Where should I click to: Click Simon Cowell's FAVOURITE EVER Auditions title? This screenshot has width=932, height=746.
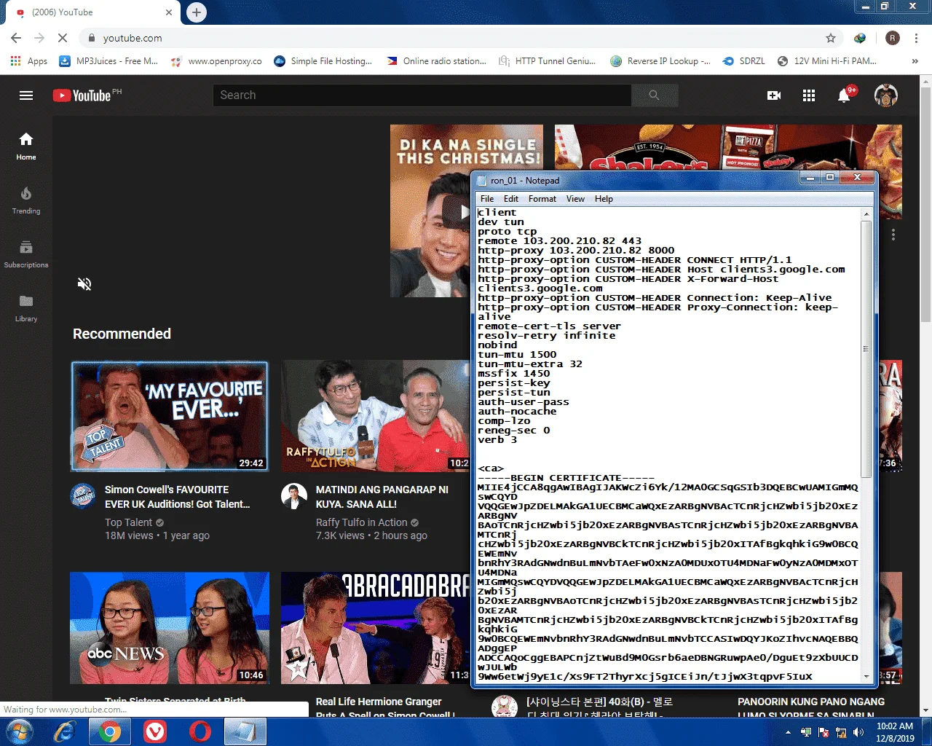point(177,497)
